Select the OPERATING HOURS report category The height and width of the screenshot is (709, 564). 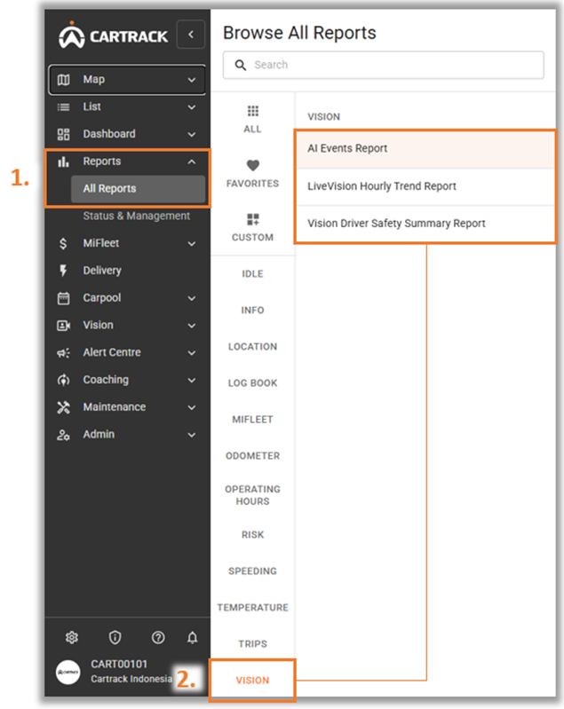coord(252,495)
